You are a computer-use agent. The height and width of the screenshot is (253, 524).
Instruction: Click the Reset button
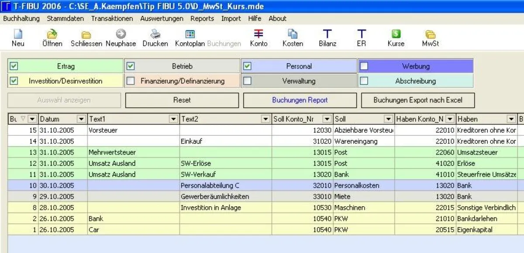(x=182, y=100)
